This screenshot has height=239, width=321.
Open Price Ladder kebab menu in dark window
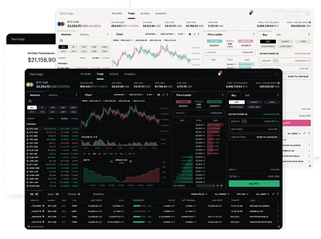click(x=222, y=95)
